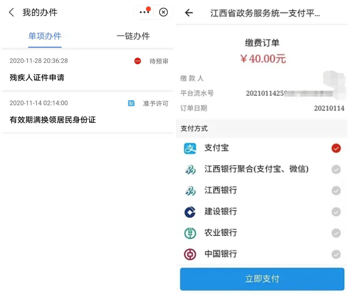
Task: Tap timestamp 2020-11-28 20:36:28
Action: tap(39, 61)
